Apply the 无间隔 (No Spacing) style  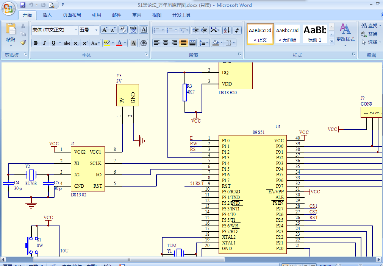287,34
